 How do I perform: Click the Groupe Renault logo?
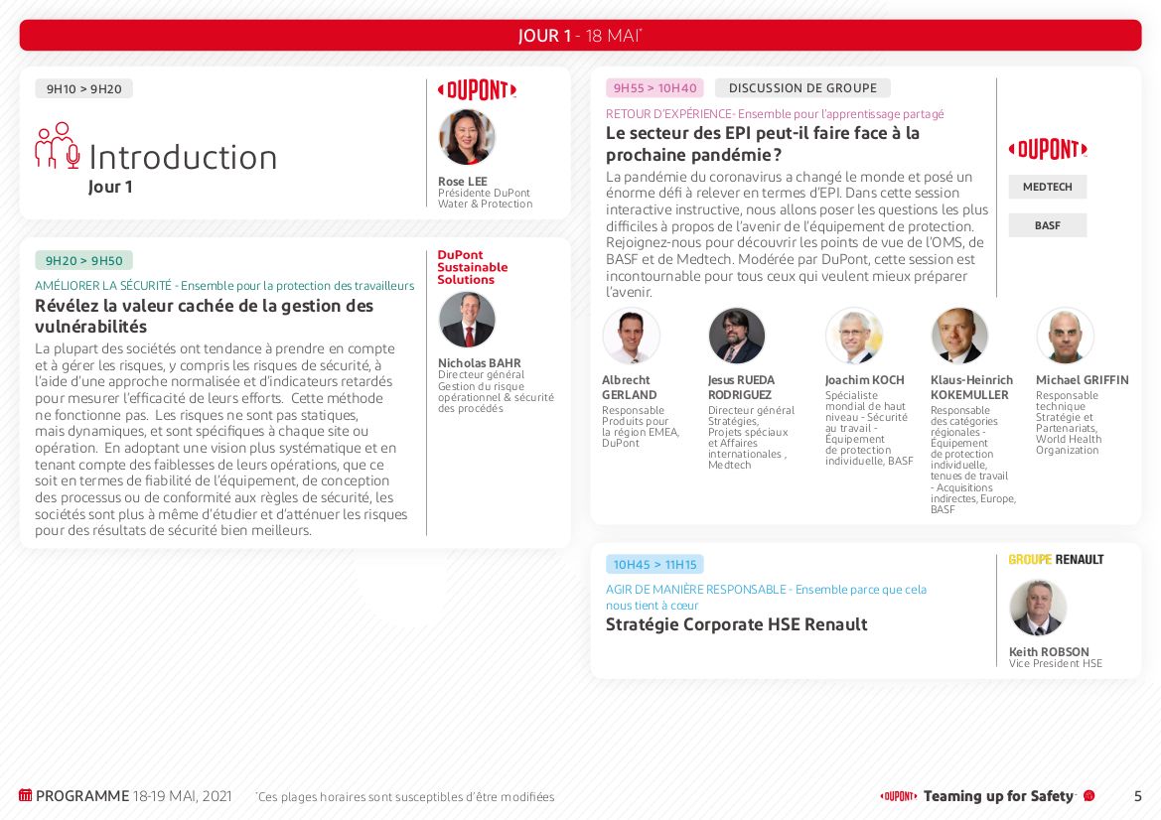click(1056, 560)
